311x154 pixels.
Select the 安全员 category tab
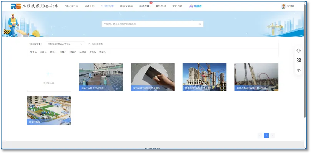(53, 52)
